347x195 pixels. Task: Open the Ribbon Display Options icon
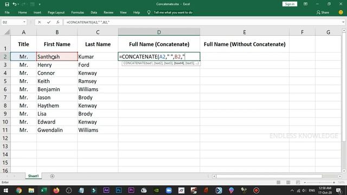point(305,4)
